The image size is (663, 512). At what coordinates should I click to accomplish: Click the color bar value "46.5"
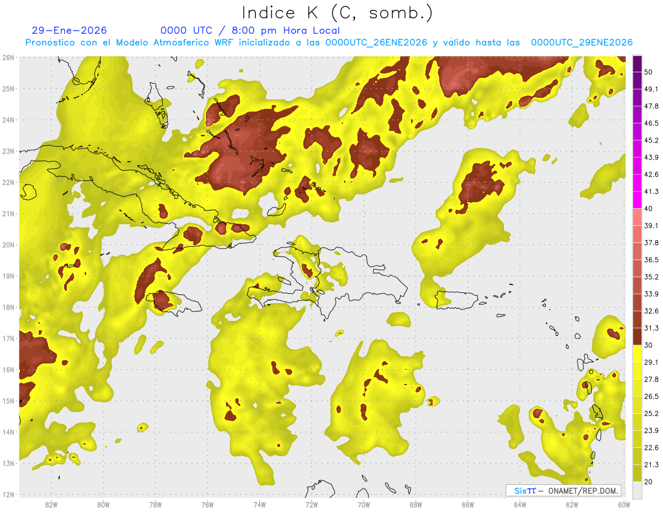pos(652,123)
